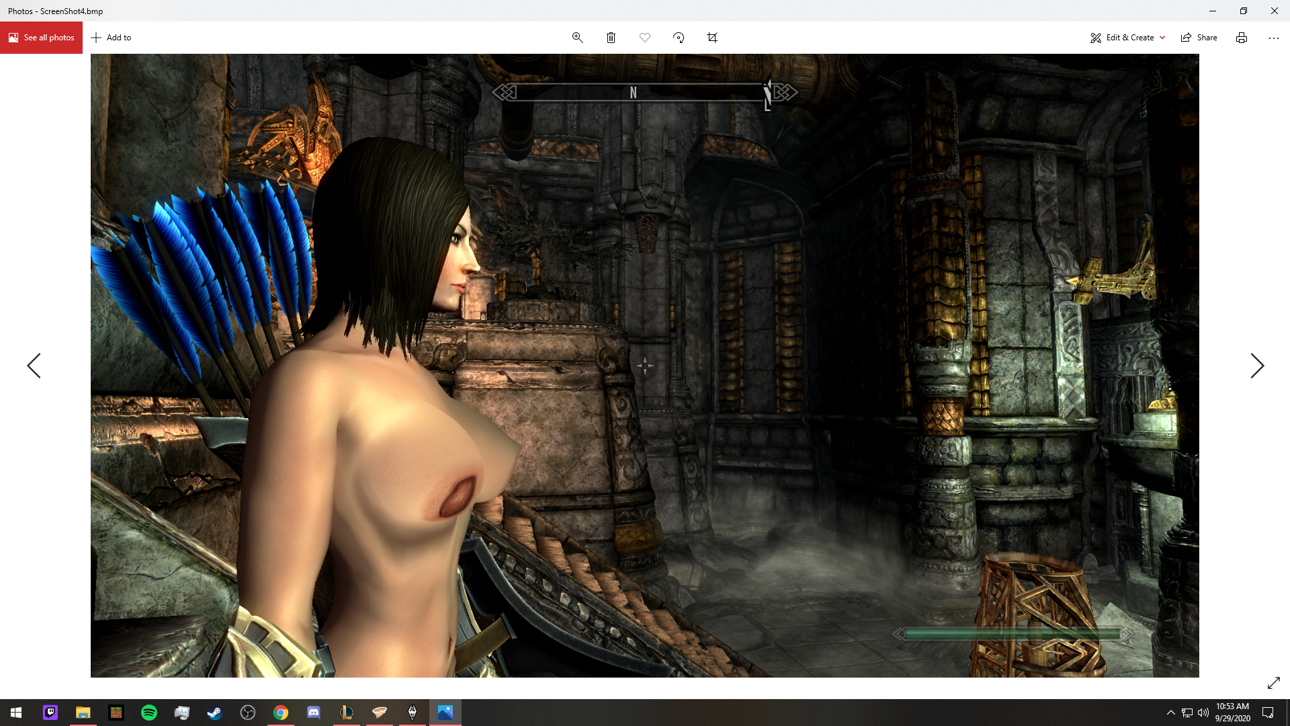Open the OBS Studio icon in the taskbar
The image size is (1290, 726).
click(x=248, y=713)
